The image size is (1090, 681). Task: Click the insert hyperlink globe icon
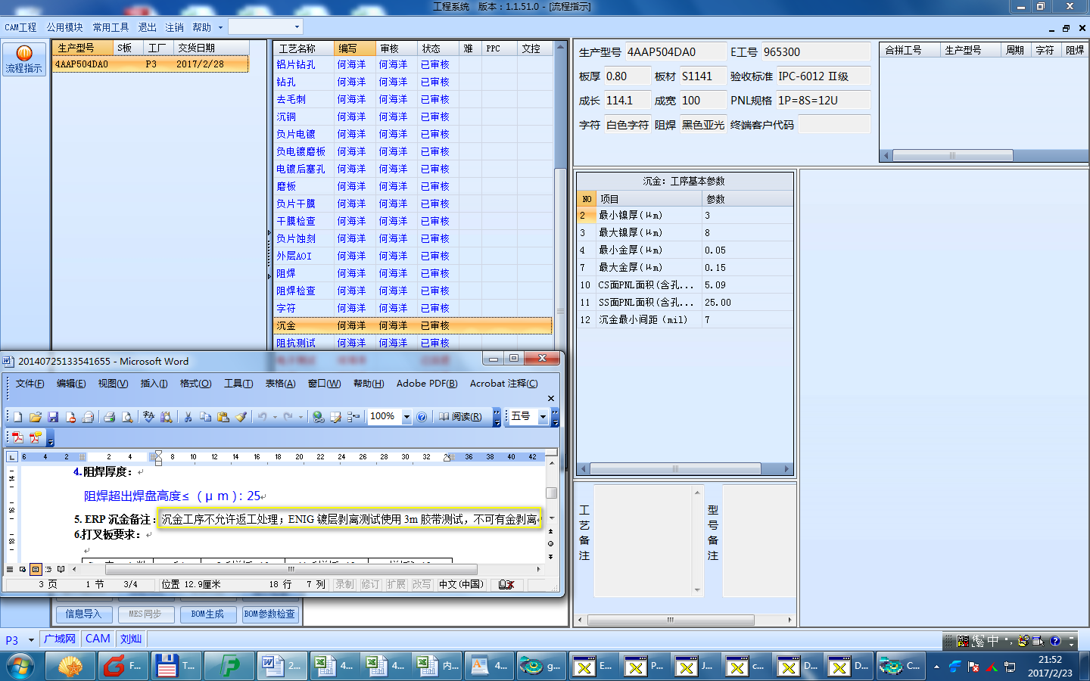[318, 417]
